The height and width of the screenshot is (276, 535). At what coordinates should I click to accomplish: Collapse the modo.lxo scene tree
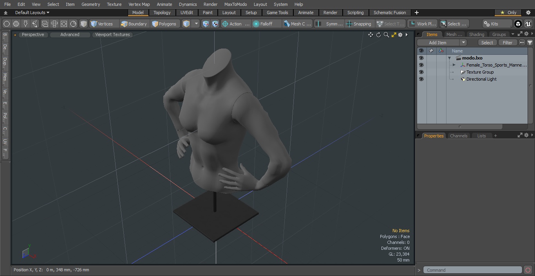450,58
